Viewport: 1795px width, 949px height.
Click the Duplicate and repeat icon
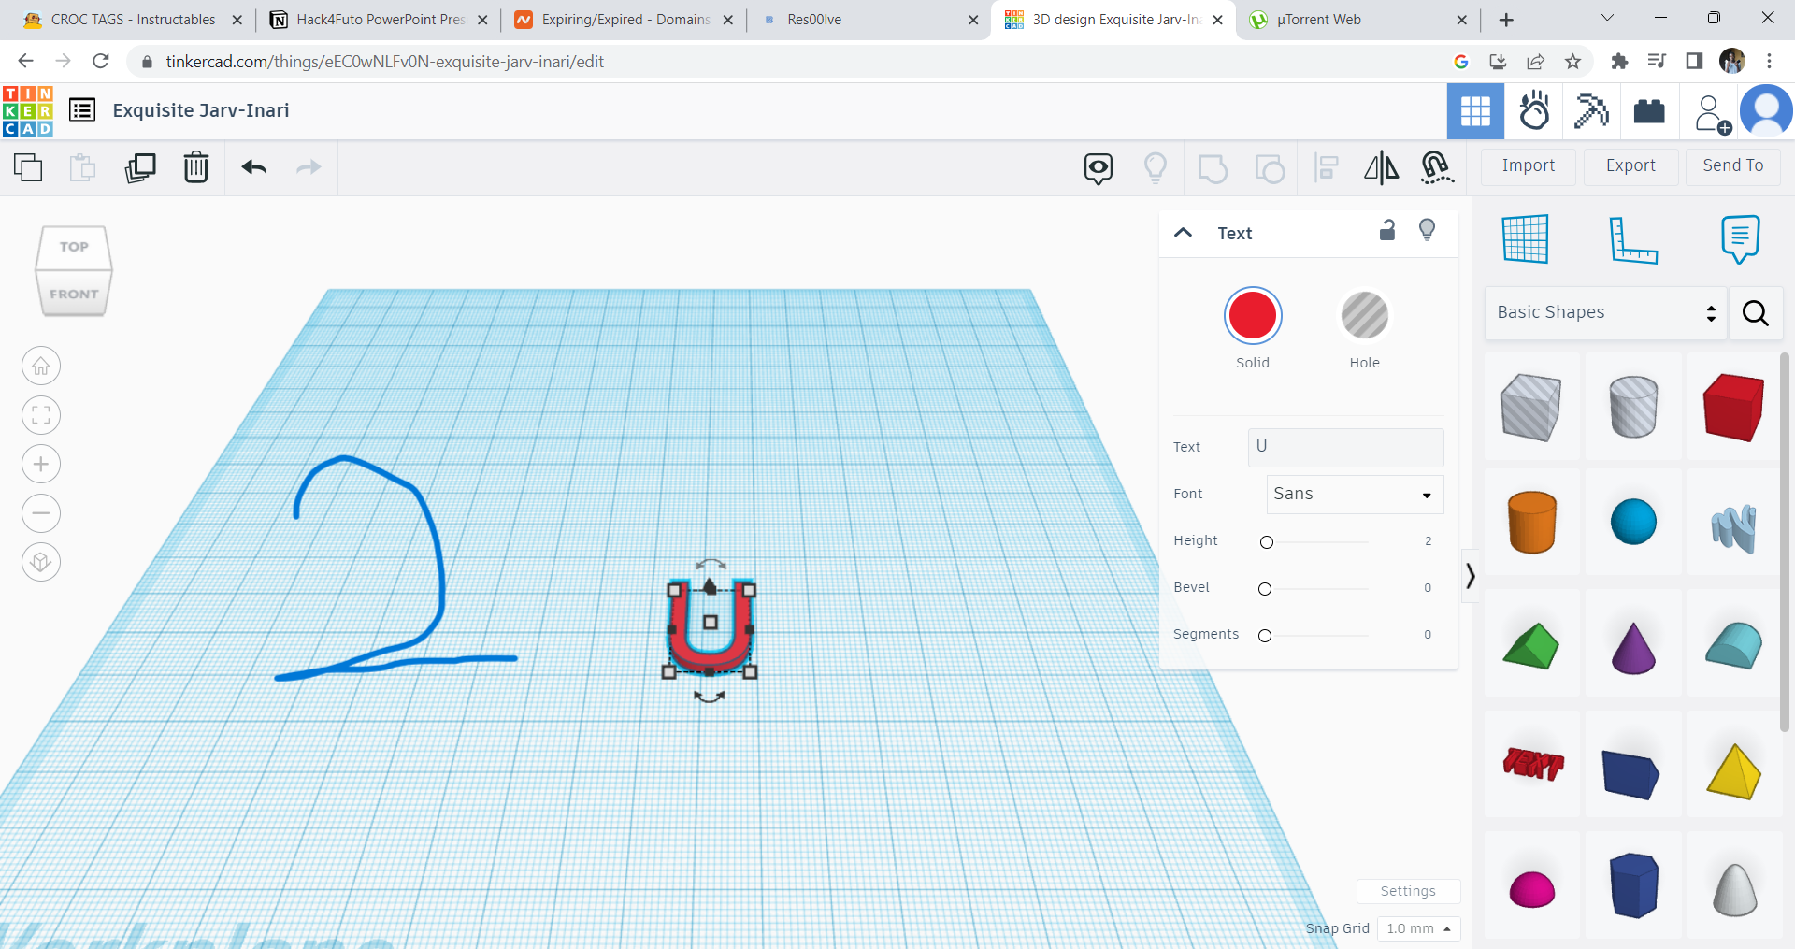click(x=140, y=167)
